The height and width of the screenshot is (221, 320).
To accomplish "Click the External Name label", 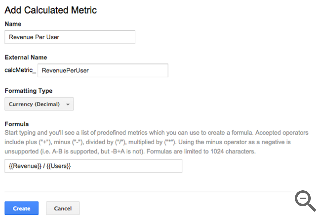I will pos(26,57).
